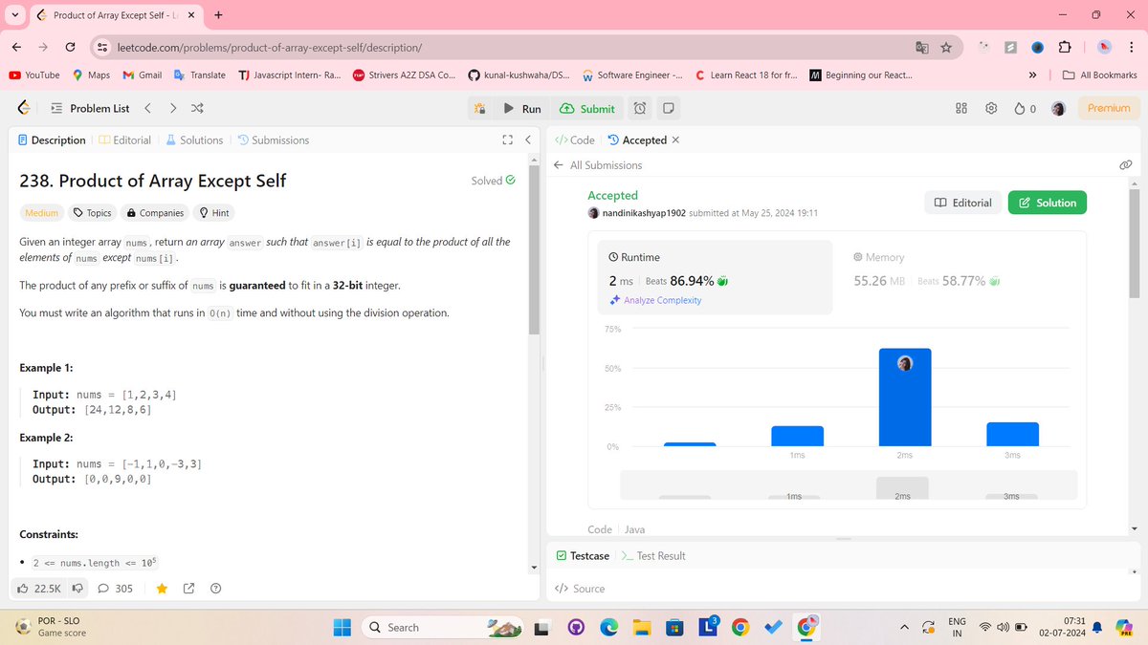Expand the Companies tag
Screen dimensions: 1148x645
[x=155, y=213]
